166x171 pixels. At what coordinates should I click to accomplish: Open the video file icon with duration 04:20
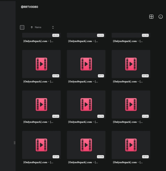tap(41, 104)
